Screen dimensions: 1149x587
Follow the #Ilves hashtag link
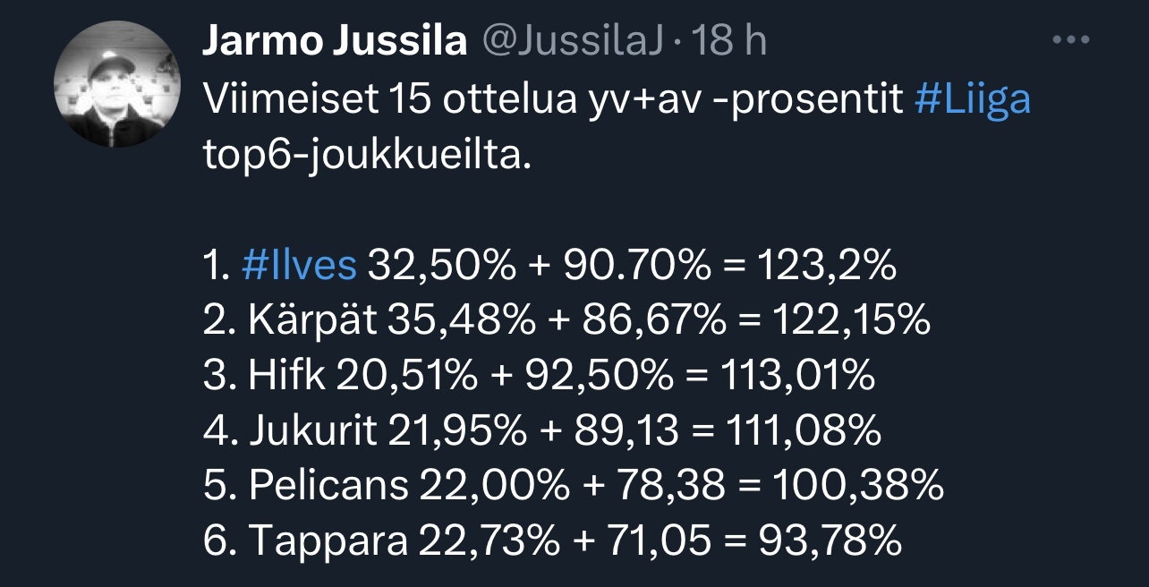pos(299,266)
